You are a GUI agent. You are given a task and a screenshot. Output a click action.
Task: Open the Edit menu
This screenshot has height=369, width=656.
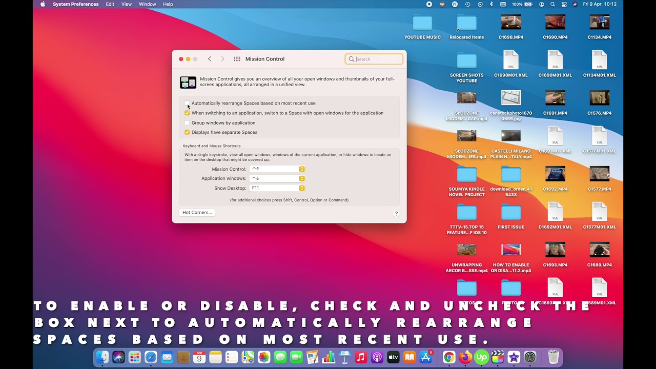point(110,4)
